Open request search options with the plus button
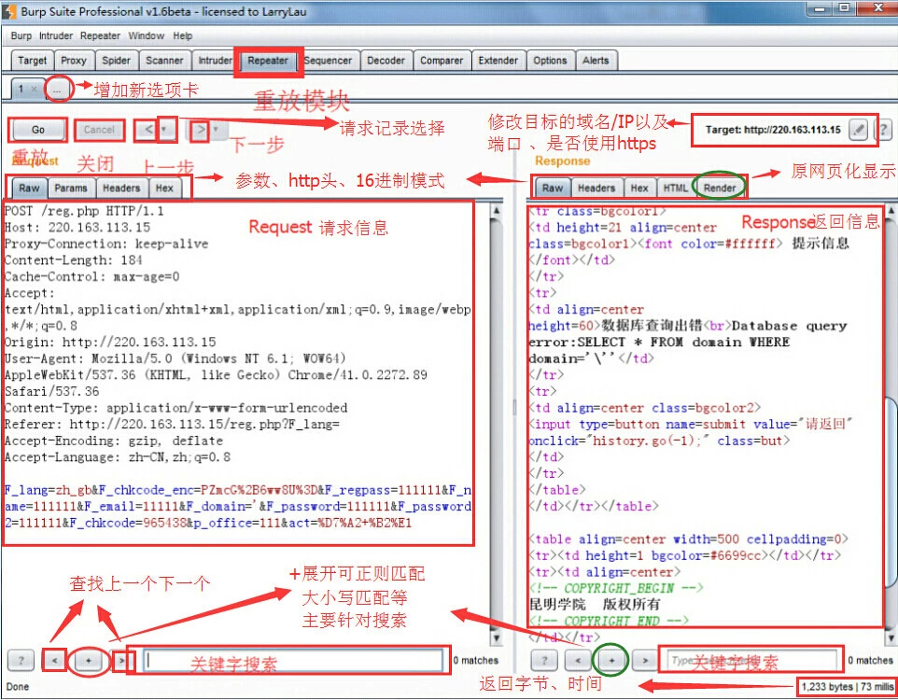This screenshot has width=898, height=700. pos(88,661)
